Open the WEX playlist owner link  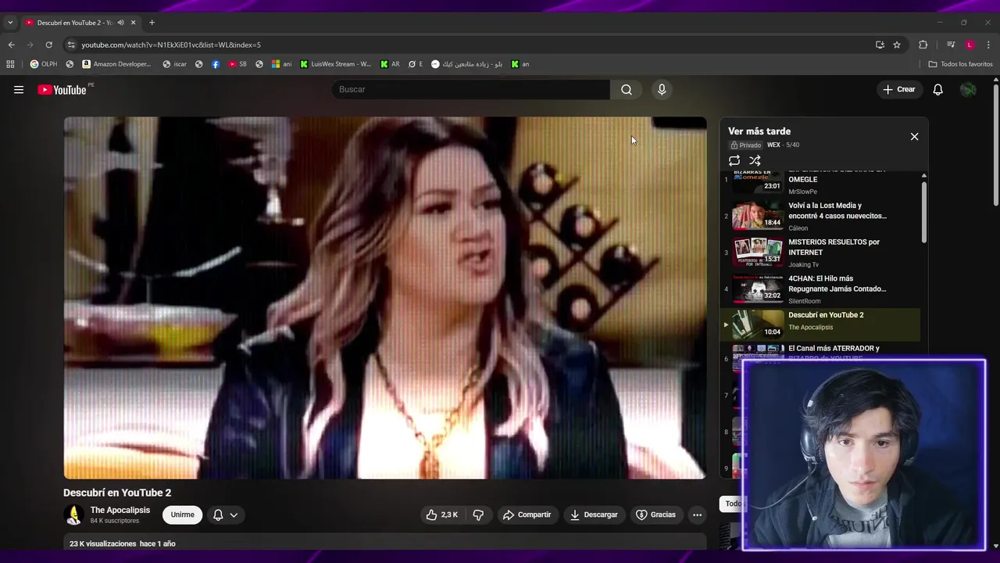(773, 145)
